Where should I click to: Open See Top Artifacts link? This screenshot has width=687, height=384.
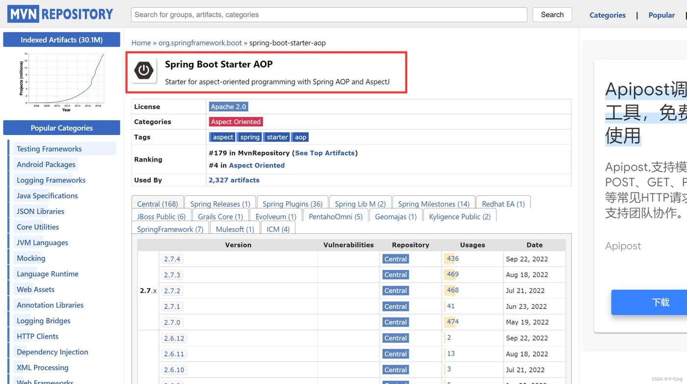325,153
